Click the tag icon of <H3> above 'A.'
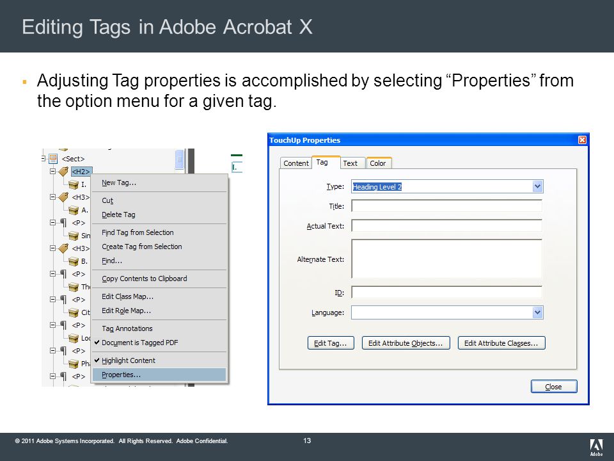 [x=63, y=197]
